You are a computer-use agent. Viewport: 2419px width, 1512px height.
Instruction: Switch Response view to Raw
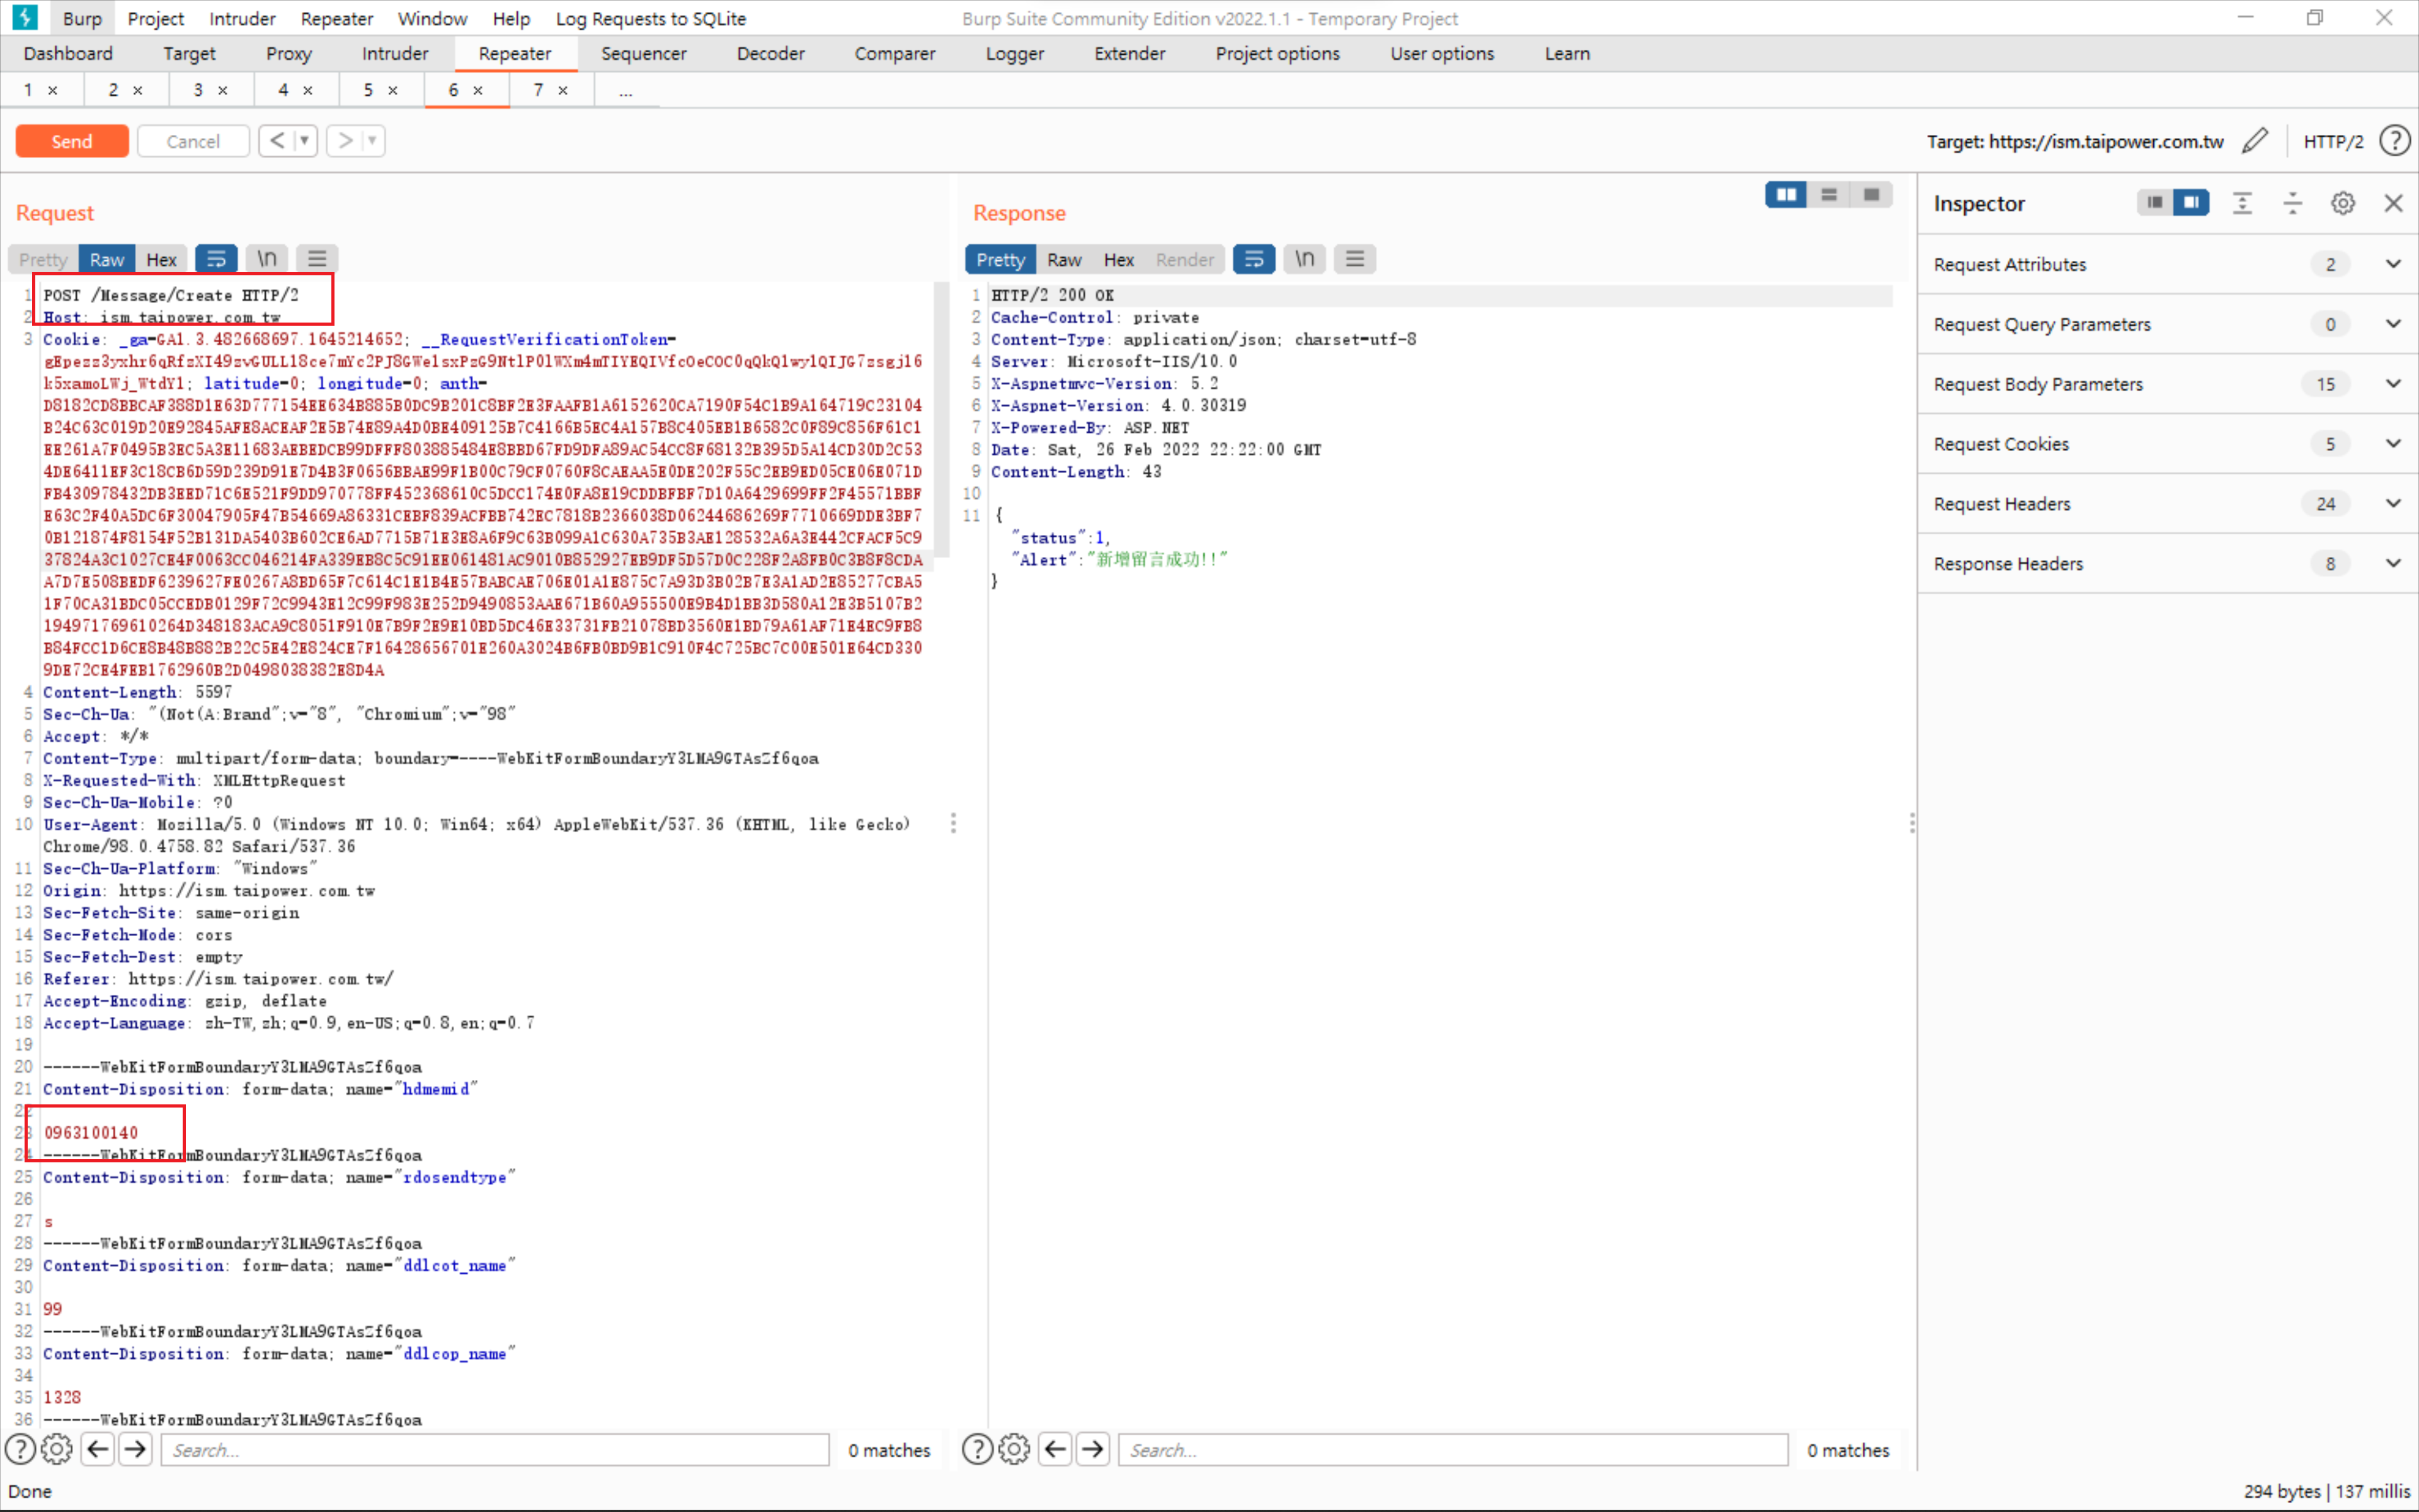tap(1063, 259)
